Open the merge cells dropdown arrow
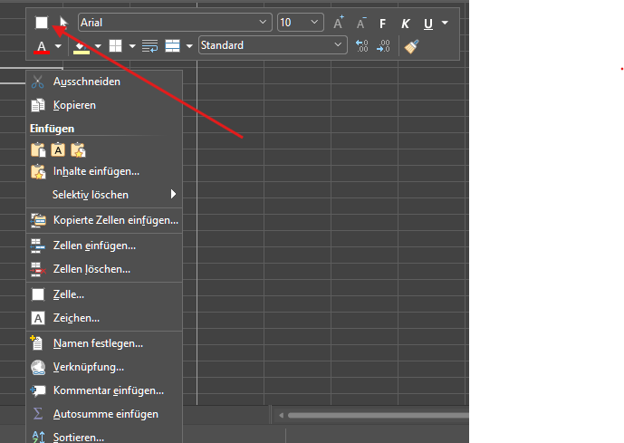 tap(189, 46)
